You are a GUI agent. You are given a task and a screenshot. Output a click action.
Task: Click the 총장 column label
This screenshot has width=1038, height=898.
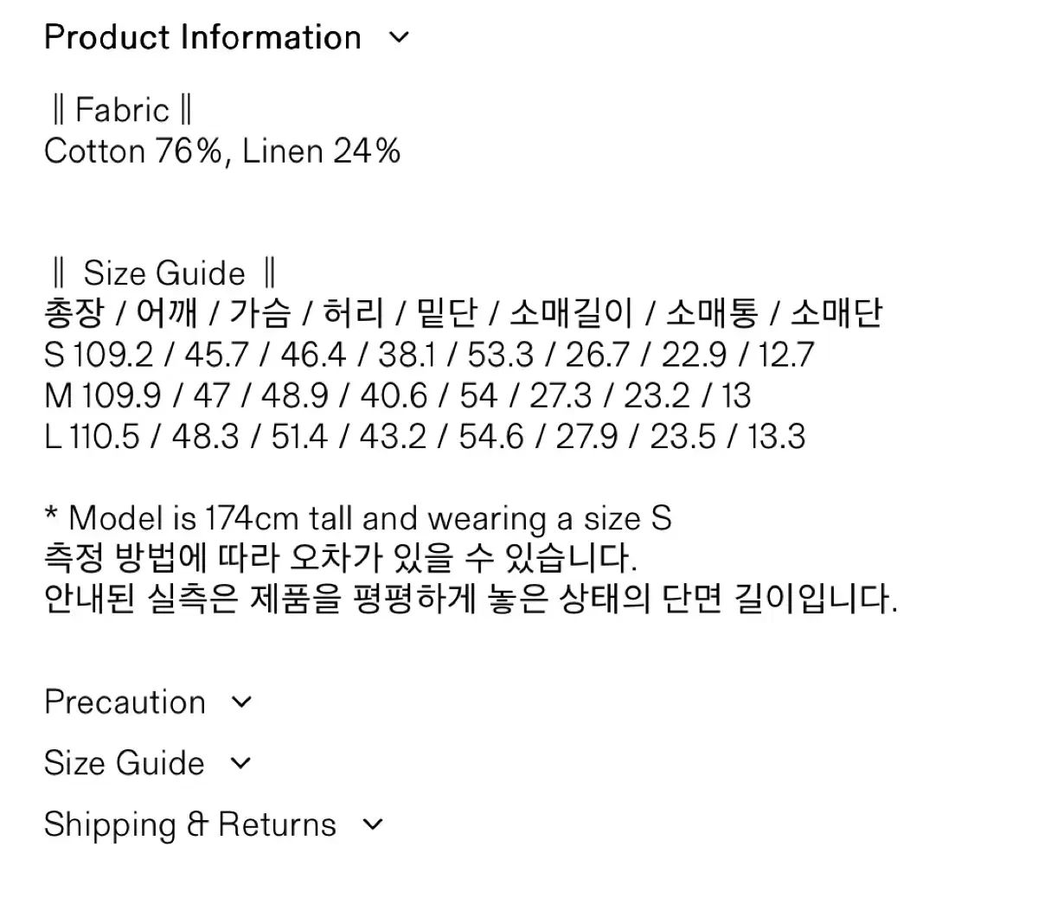coord(74,313)
